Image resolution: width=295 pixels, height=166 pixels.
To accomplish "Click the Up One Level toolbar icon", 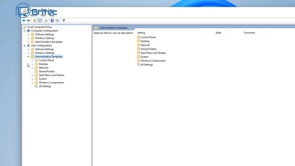I will (x=35, y=20).
